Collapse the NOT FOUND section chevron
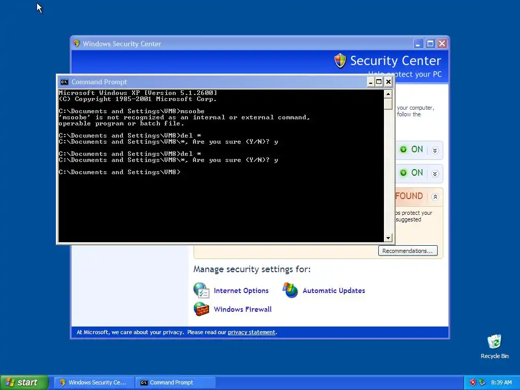The width and height of the screenshot is (520, 390). point(435,197)
